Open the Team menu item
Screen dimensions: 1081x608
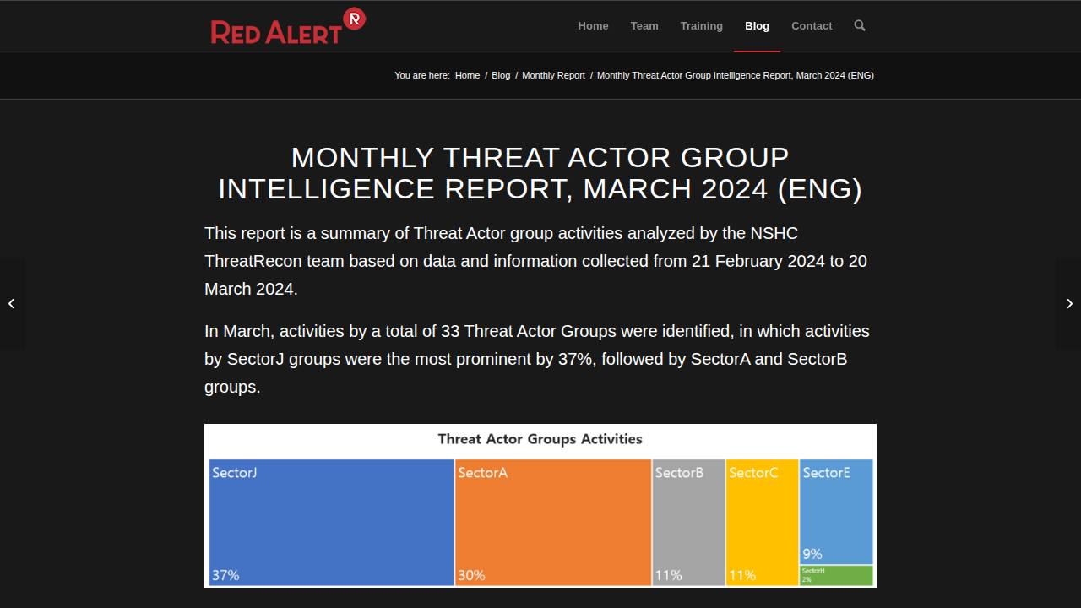point(644,26)
